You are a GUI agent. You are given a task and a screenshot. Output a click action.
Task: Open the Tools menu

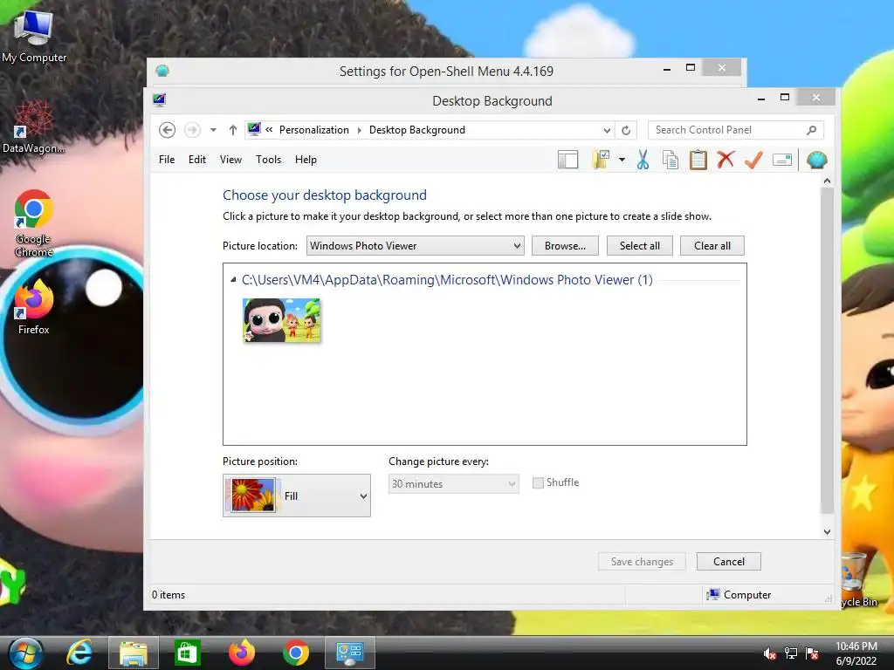tap(268, 160)
